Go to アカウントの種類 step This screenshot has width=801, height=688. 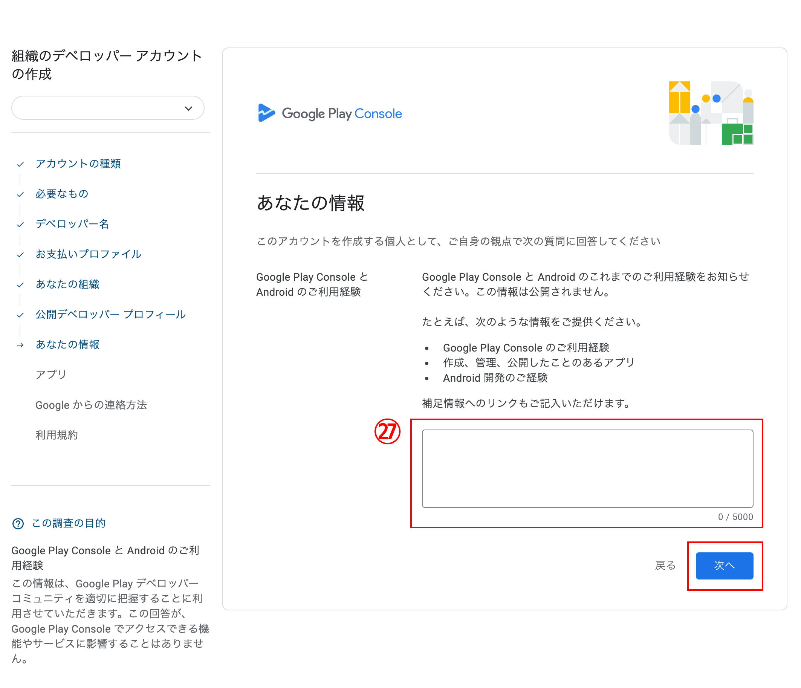(x=78, y=164)
